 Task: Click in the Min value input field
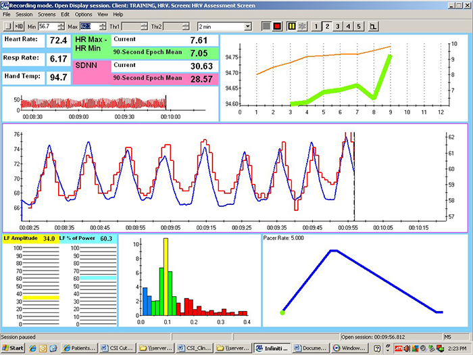[48, 26]
